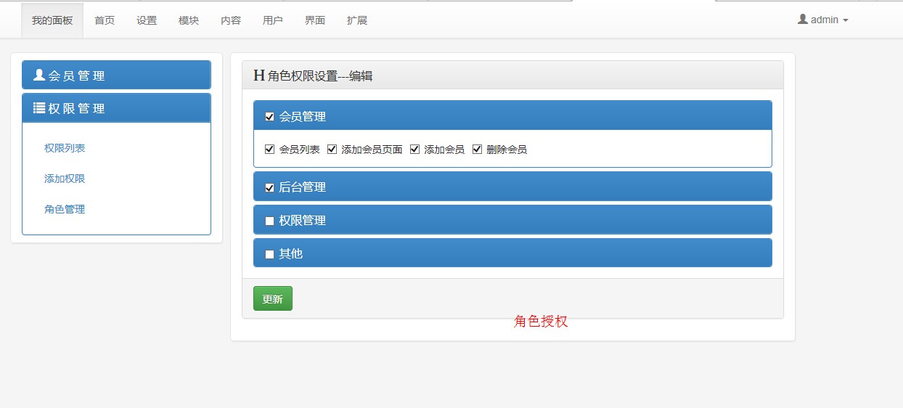Viewport: 903px width, 408px height.
Task: Open the admin dropdown caret
Action: [845, 21]
